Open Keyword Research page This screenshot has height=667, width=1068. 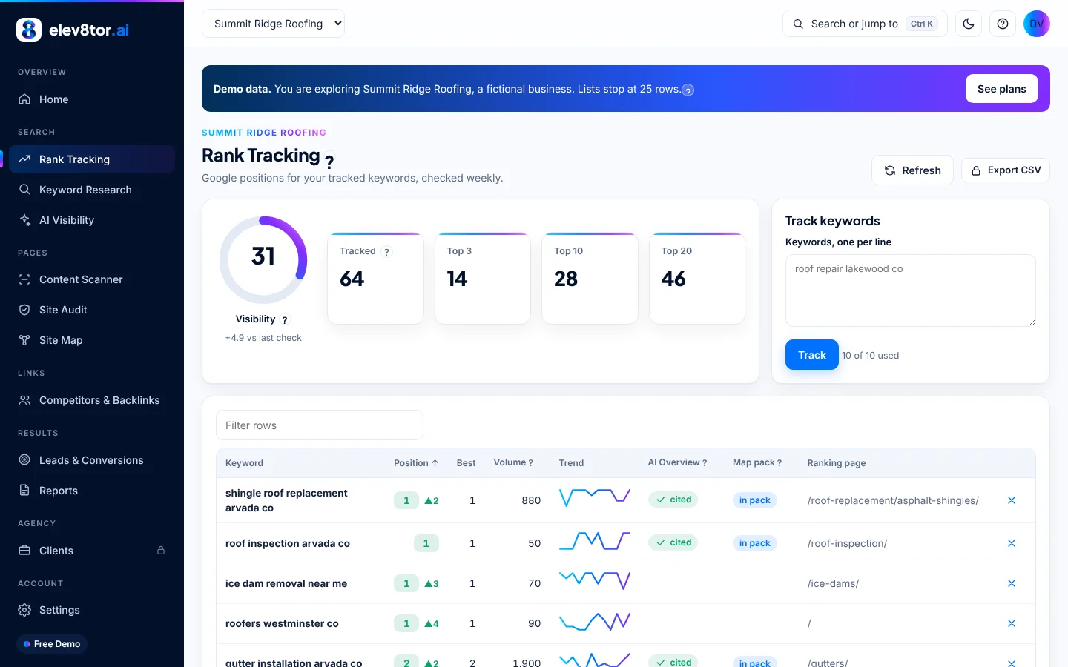click(x=92, y=190)
